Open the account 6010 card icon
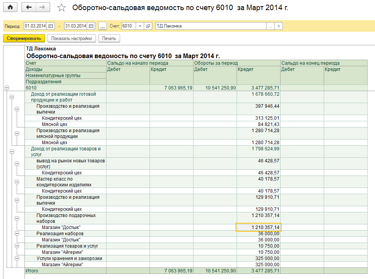Image resolution: width=375 pixels, height=279 pixels. (148, 26)
